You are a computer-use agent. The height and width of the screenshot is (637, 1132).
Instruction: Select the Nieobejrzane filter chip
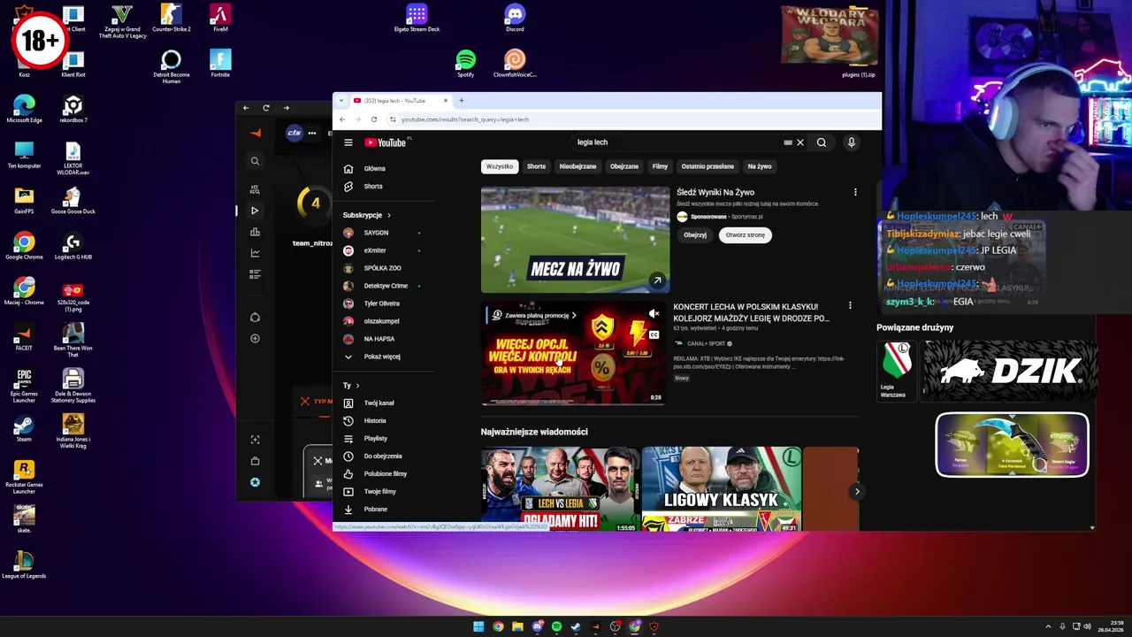[577, 166]
